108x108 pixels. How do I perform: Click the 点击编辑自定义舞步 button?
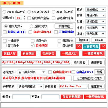pyautogui.click(x=89, y=78)
